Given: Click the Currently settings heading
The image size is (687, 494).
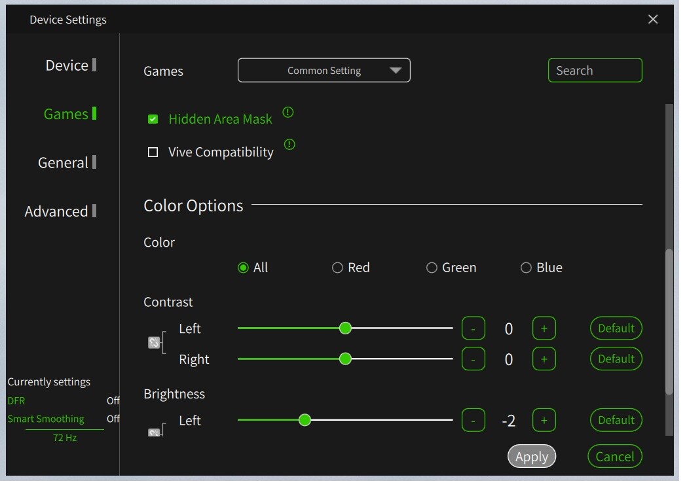Looking at the screenshot, I should point(48,382).
